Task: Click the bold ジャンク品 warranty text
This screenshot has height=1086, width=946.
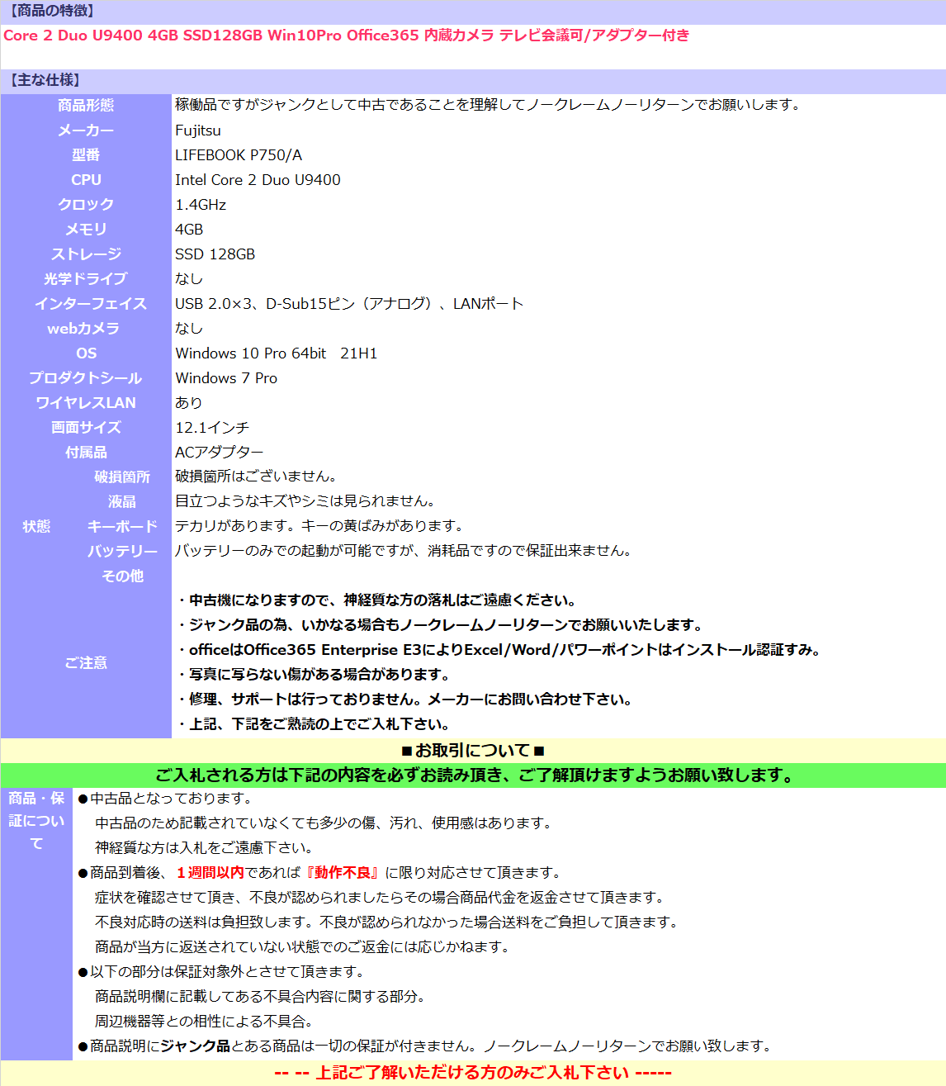Action: 195,1046
